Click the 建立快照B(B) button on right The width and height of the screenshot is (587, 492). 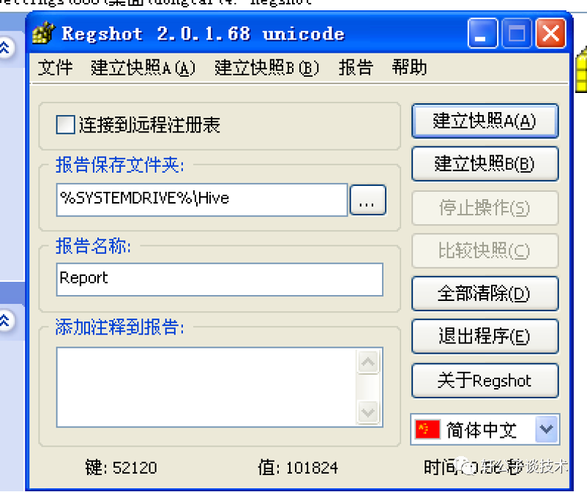pos(485,164)
